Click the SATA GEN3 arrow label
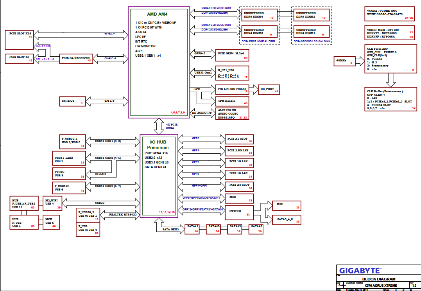 click(170, 230)
